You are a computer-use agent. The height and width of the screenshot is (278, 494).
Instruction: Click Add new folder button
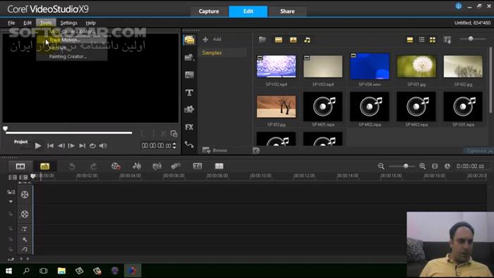pyautogui.click(x=212, y=40)
